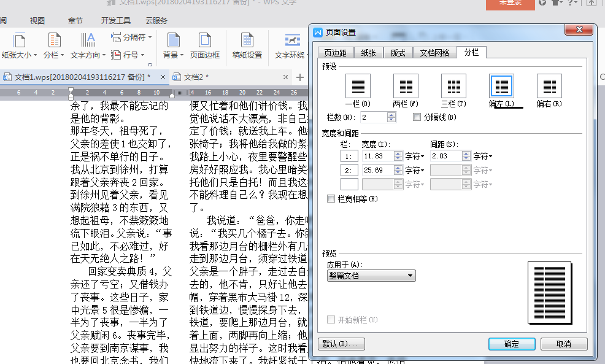The width and height of the screenshot is (605, 364).
Task: Close the 文档1.wps document tab
Action: (163, 77)
